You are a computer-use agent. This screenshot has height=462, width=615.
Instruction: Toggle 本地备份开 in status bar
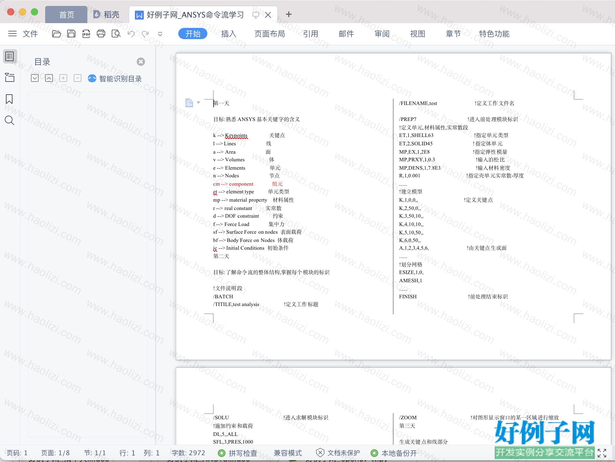click(394, 453)
